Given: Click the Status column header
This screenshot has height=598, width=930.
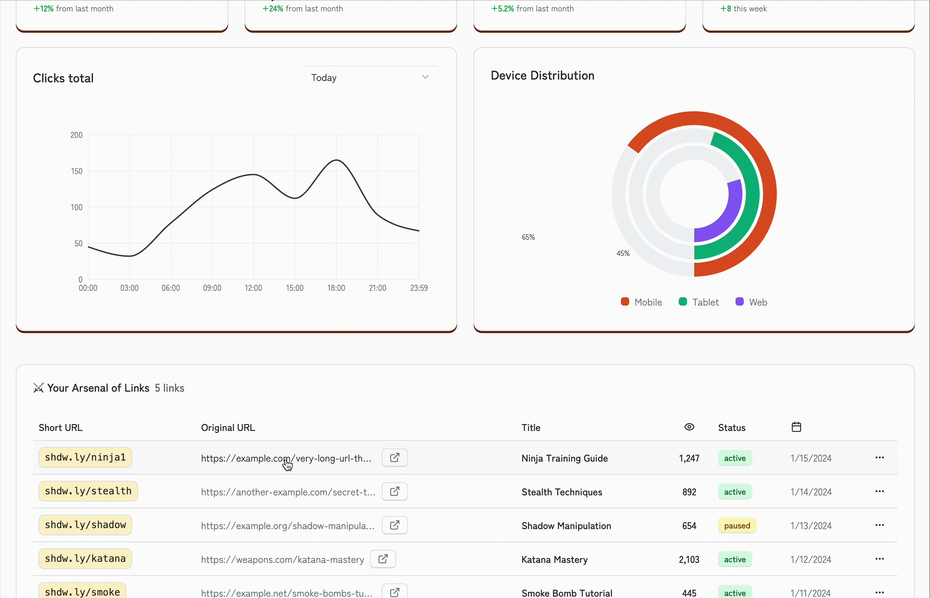Looking at the screenshot, I should click(x=731, y=427).
